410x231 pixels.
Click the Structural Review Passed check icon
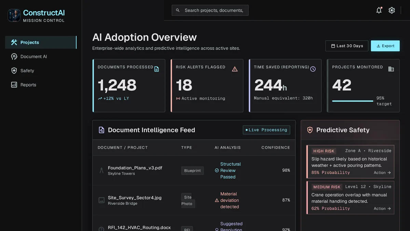click(x=217, y=170)
